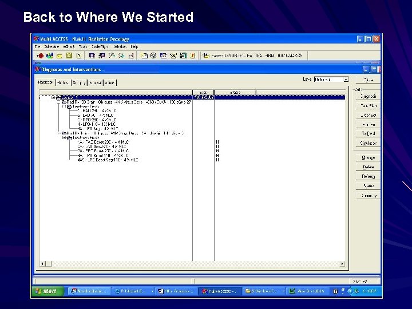Click the olive framed-picture toolbar icon
412x309 pixels.
[x=69, y=56]
